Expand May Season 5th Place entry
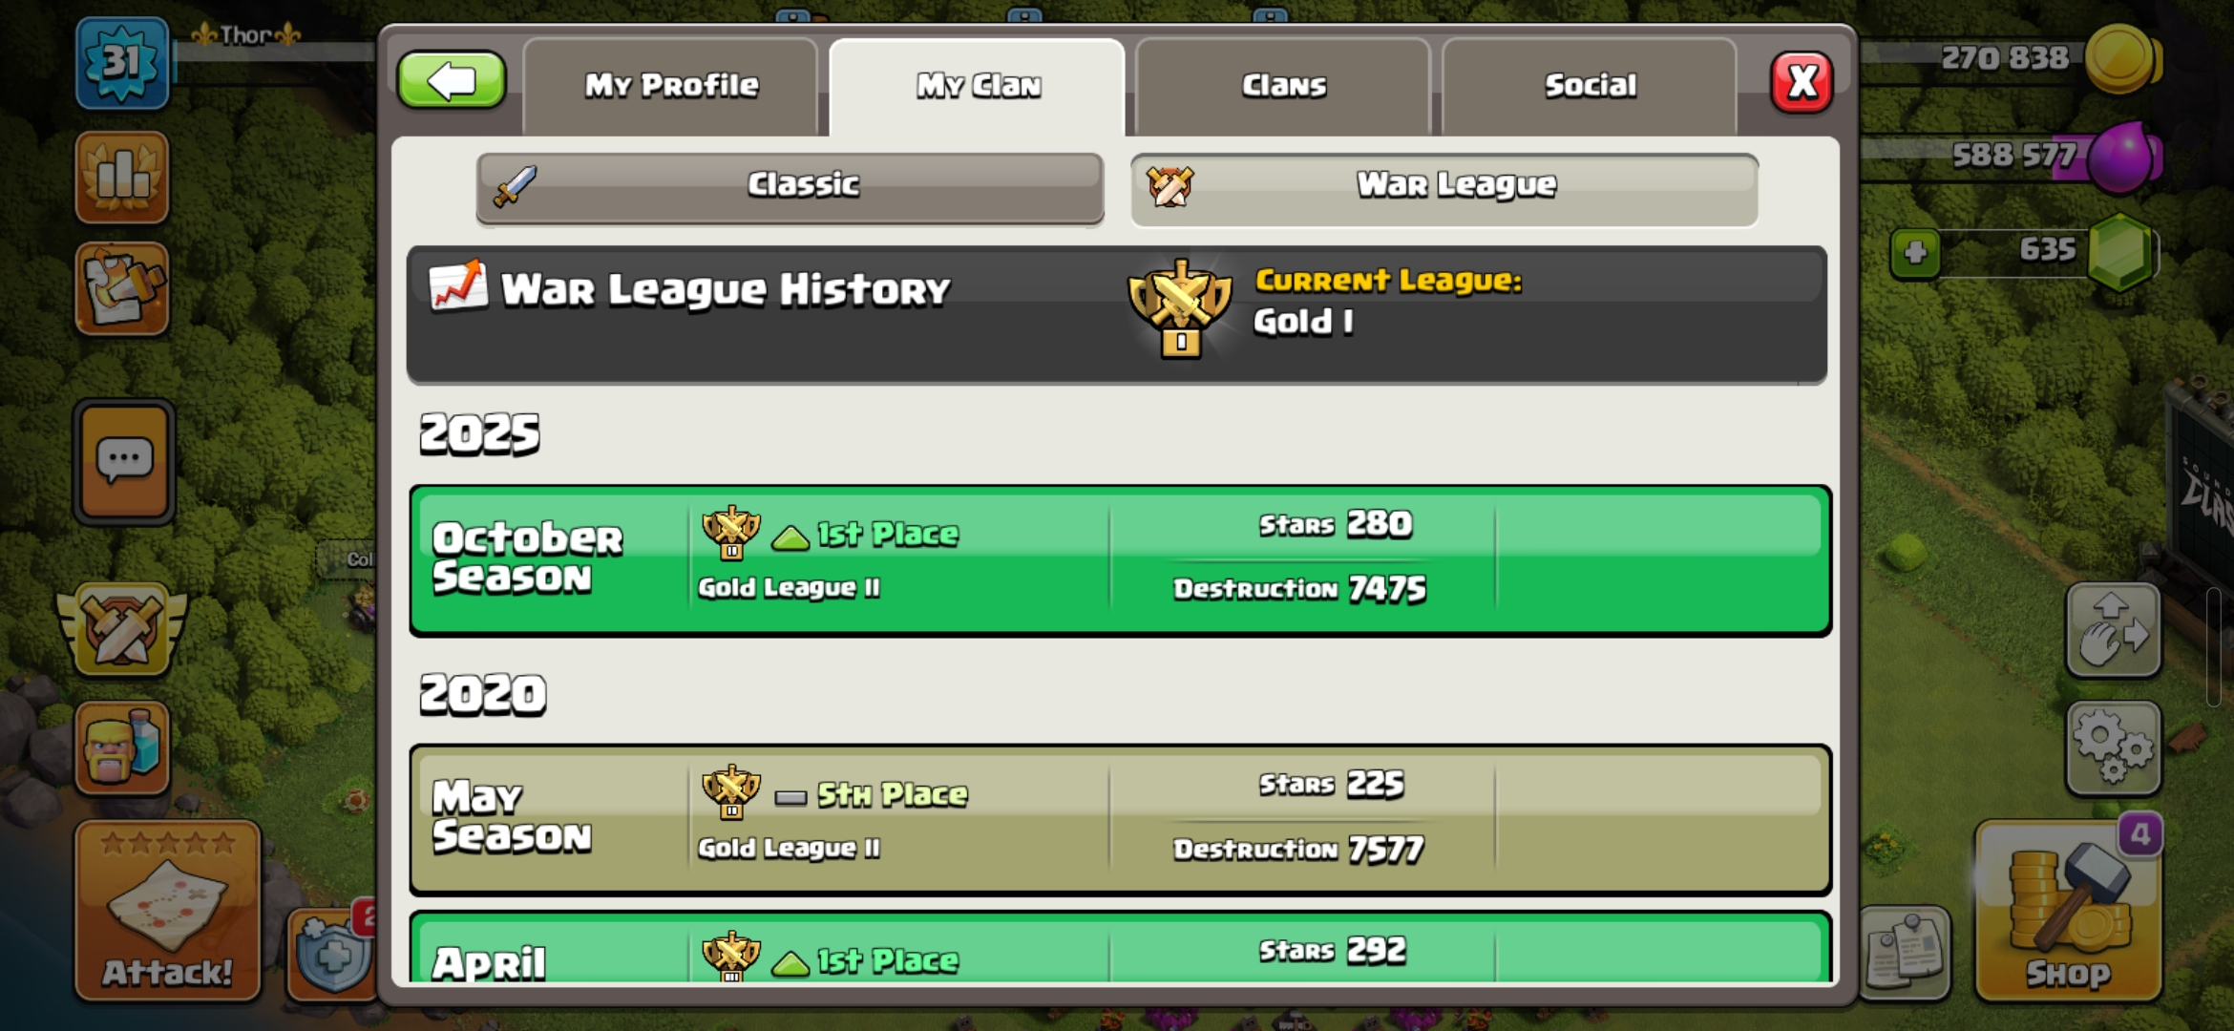Image resolution: width=2234 pixels, height=1031 pixels. [x=1120, y=820]
